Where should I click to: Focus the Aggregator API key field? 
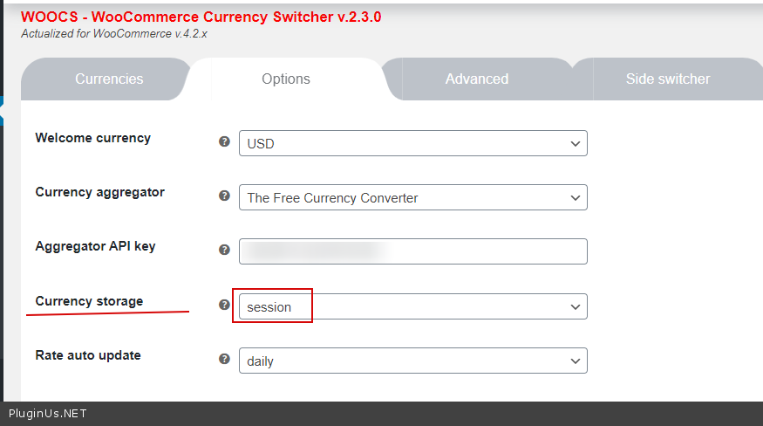click(412, 251)
